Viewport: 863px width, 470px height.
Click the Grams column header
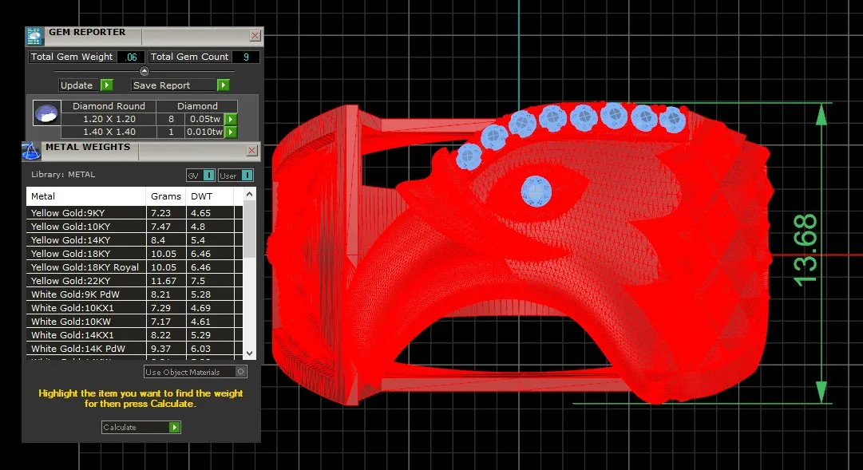[x=166, y=196]
